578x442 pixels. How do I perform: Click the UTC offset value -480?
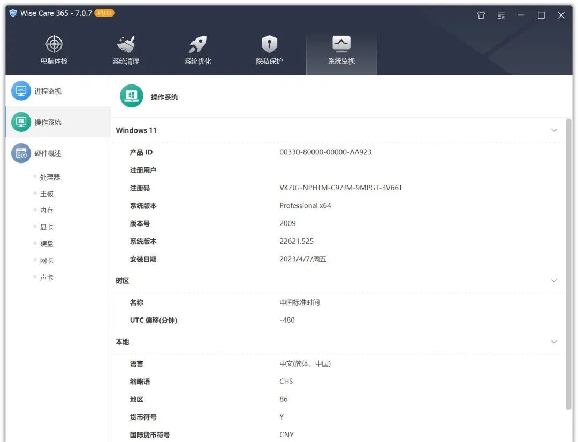(x=287, y=320)
